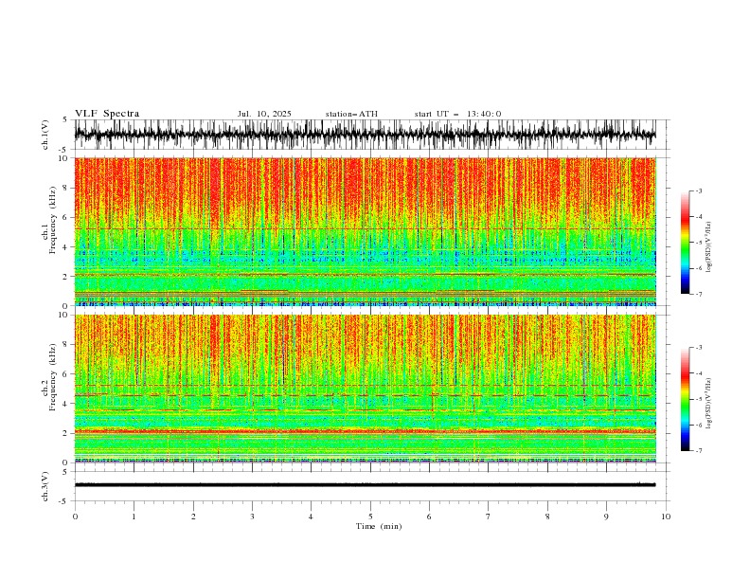Click the log(PSD) label beside the ch.2 color bar
This screenshot has height=580, width=750.
(708, 404)
